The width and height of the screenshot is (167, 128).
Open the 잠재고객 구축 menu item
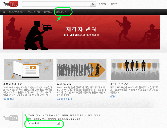pyautogui.click(x=34, y=12)
